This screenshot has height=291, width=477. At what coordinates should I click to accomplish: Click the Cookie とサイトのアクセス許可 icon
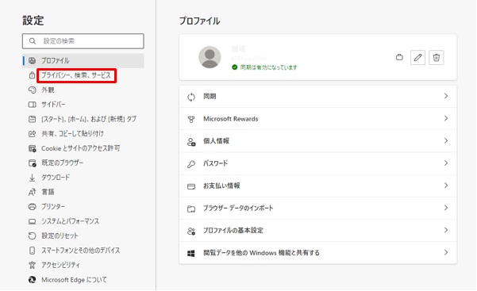(x=32, y=148)
